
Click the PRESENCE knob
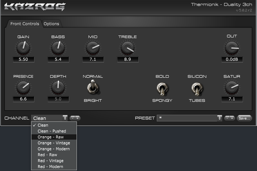pyautogui.click(x=23, y=87)
